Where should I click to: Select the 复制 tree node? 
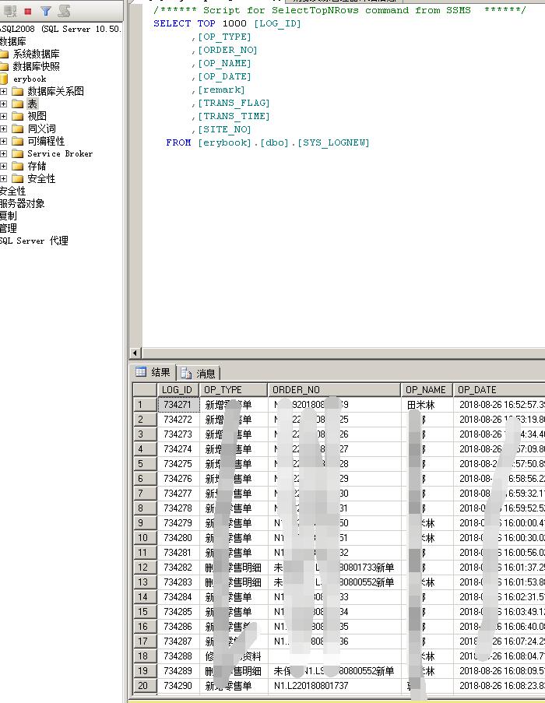point(9,216)
